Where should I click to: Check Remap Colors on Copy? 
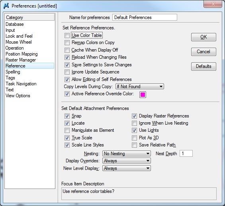(x=67, y=42)
